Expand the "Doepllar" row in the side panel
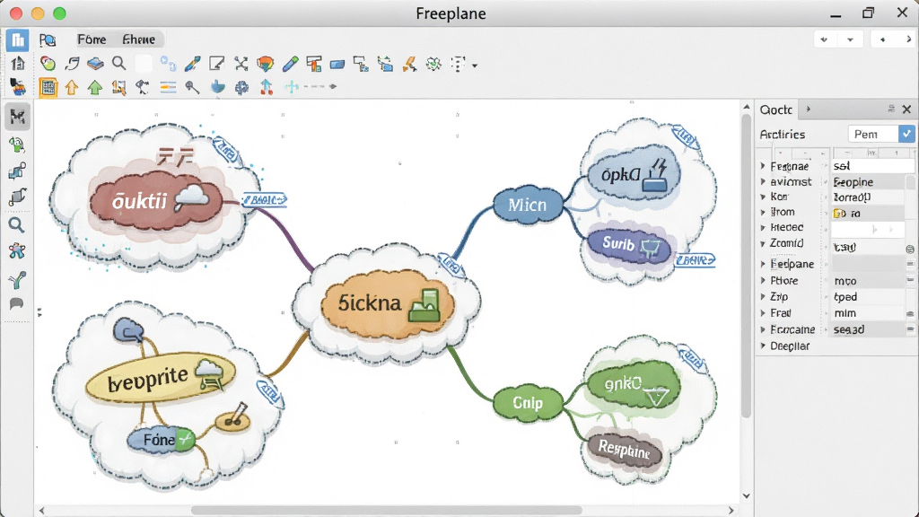The height and width of the screenshot is (517, 919). point(763,346)
